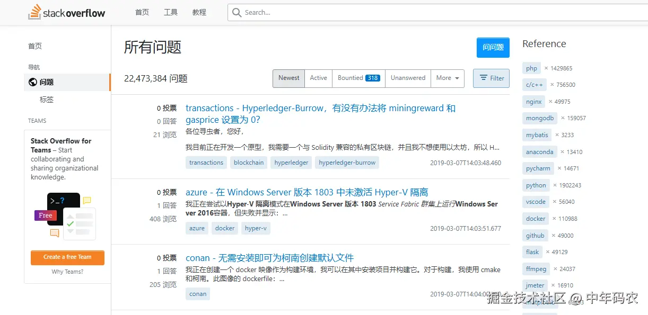Click the 318 bounty count badge

pos(373,78)
